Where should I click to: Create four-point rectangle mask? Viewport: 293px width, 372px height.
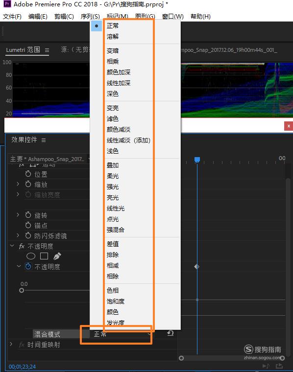44,256
